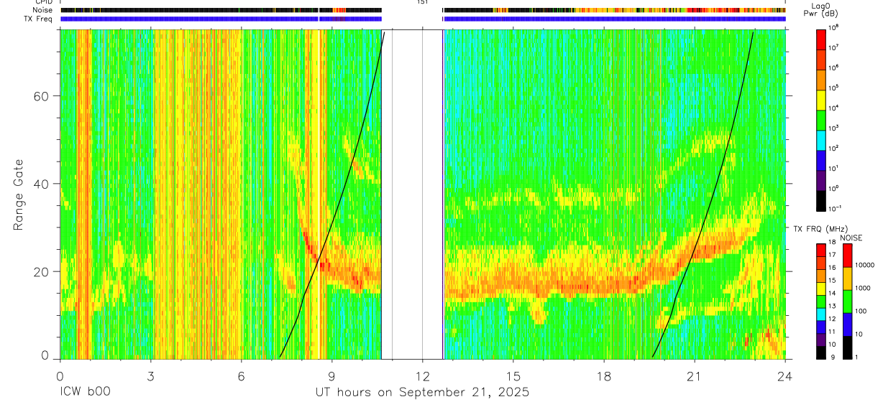
Task: Click the black segment of TX FRQ colorbar
Action: click(821, 352)
